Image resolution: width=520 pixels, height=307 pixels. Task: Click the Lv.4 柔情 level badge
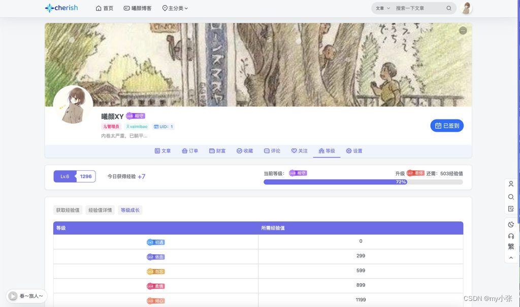[x=156, y=286]
